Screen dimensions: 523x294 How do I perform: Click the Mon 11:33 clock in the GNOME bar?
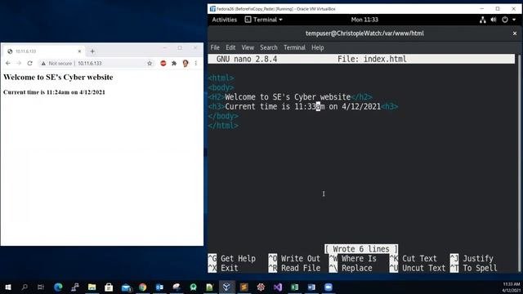[x=364, y=20]
